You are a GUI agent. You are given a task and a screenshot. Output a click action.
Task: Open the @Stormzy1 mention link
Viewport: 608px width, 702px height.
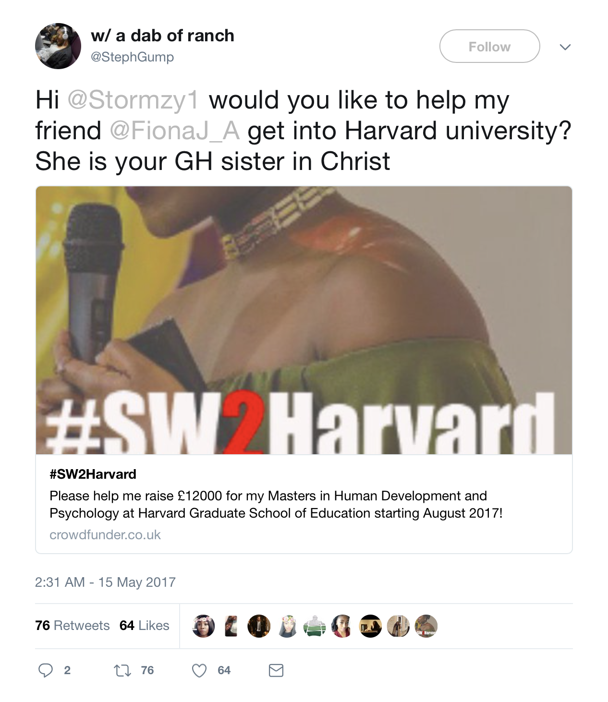tap(133, 100)
